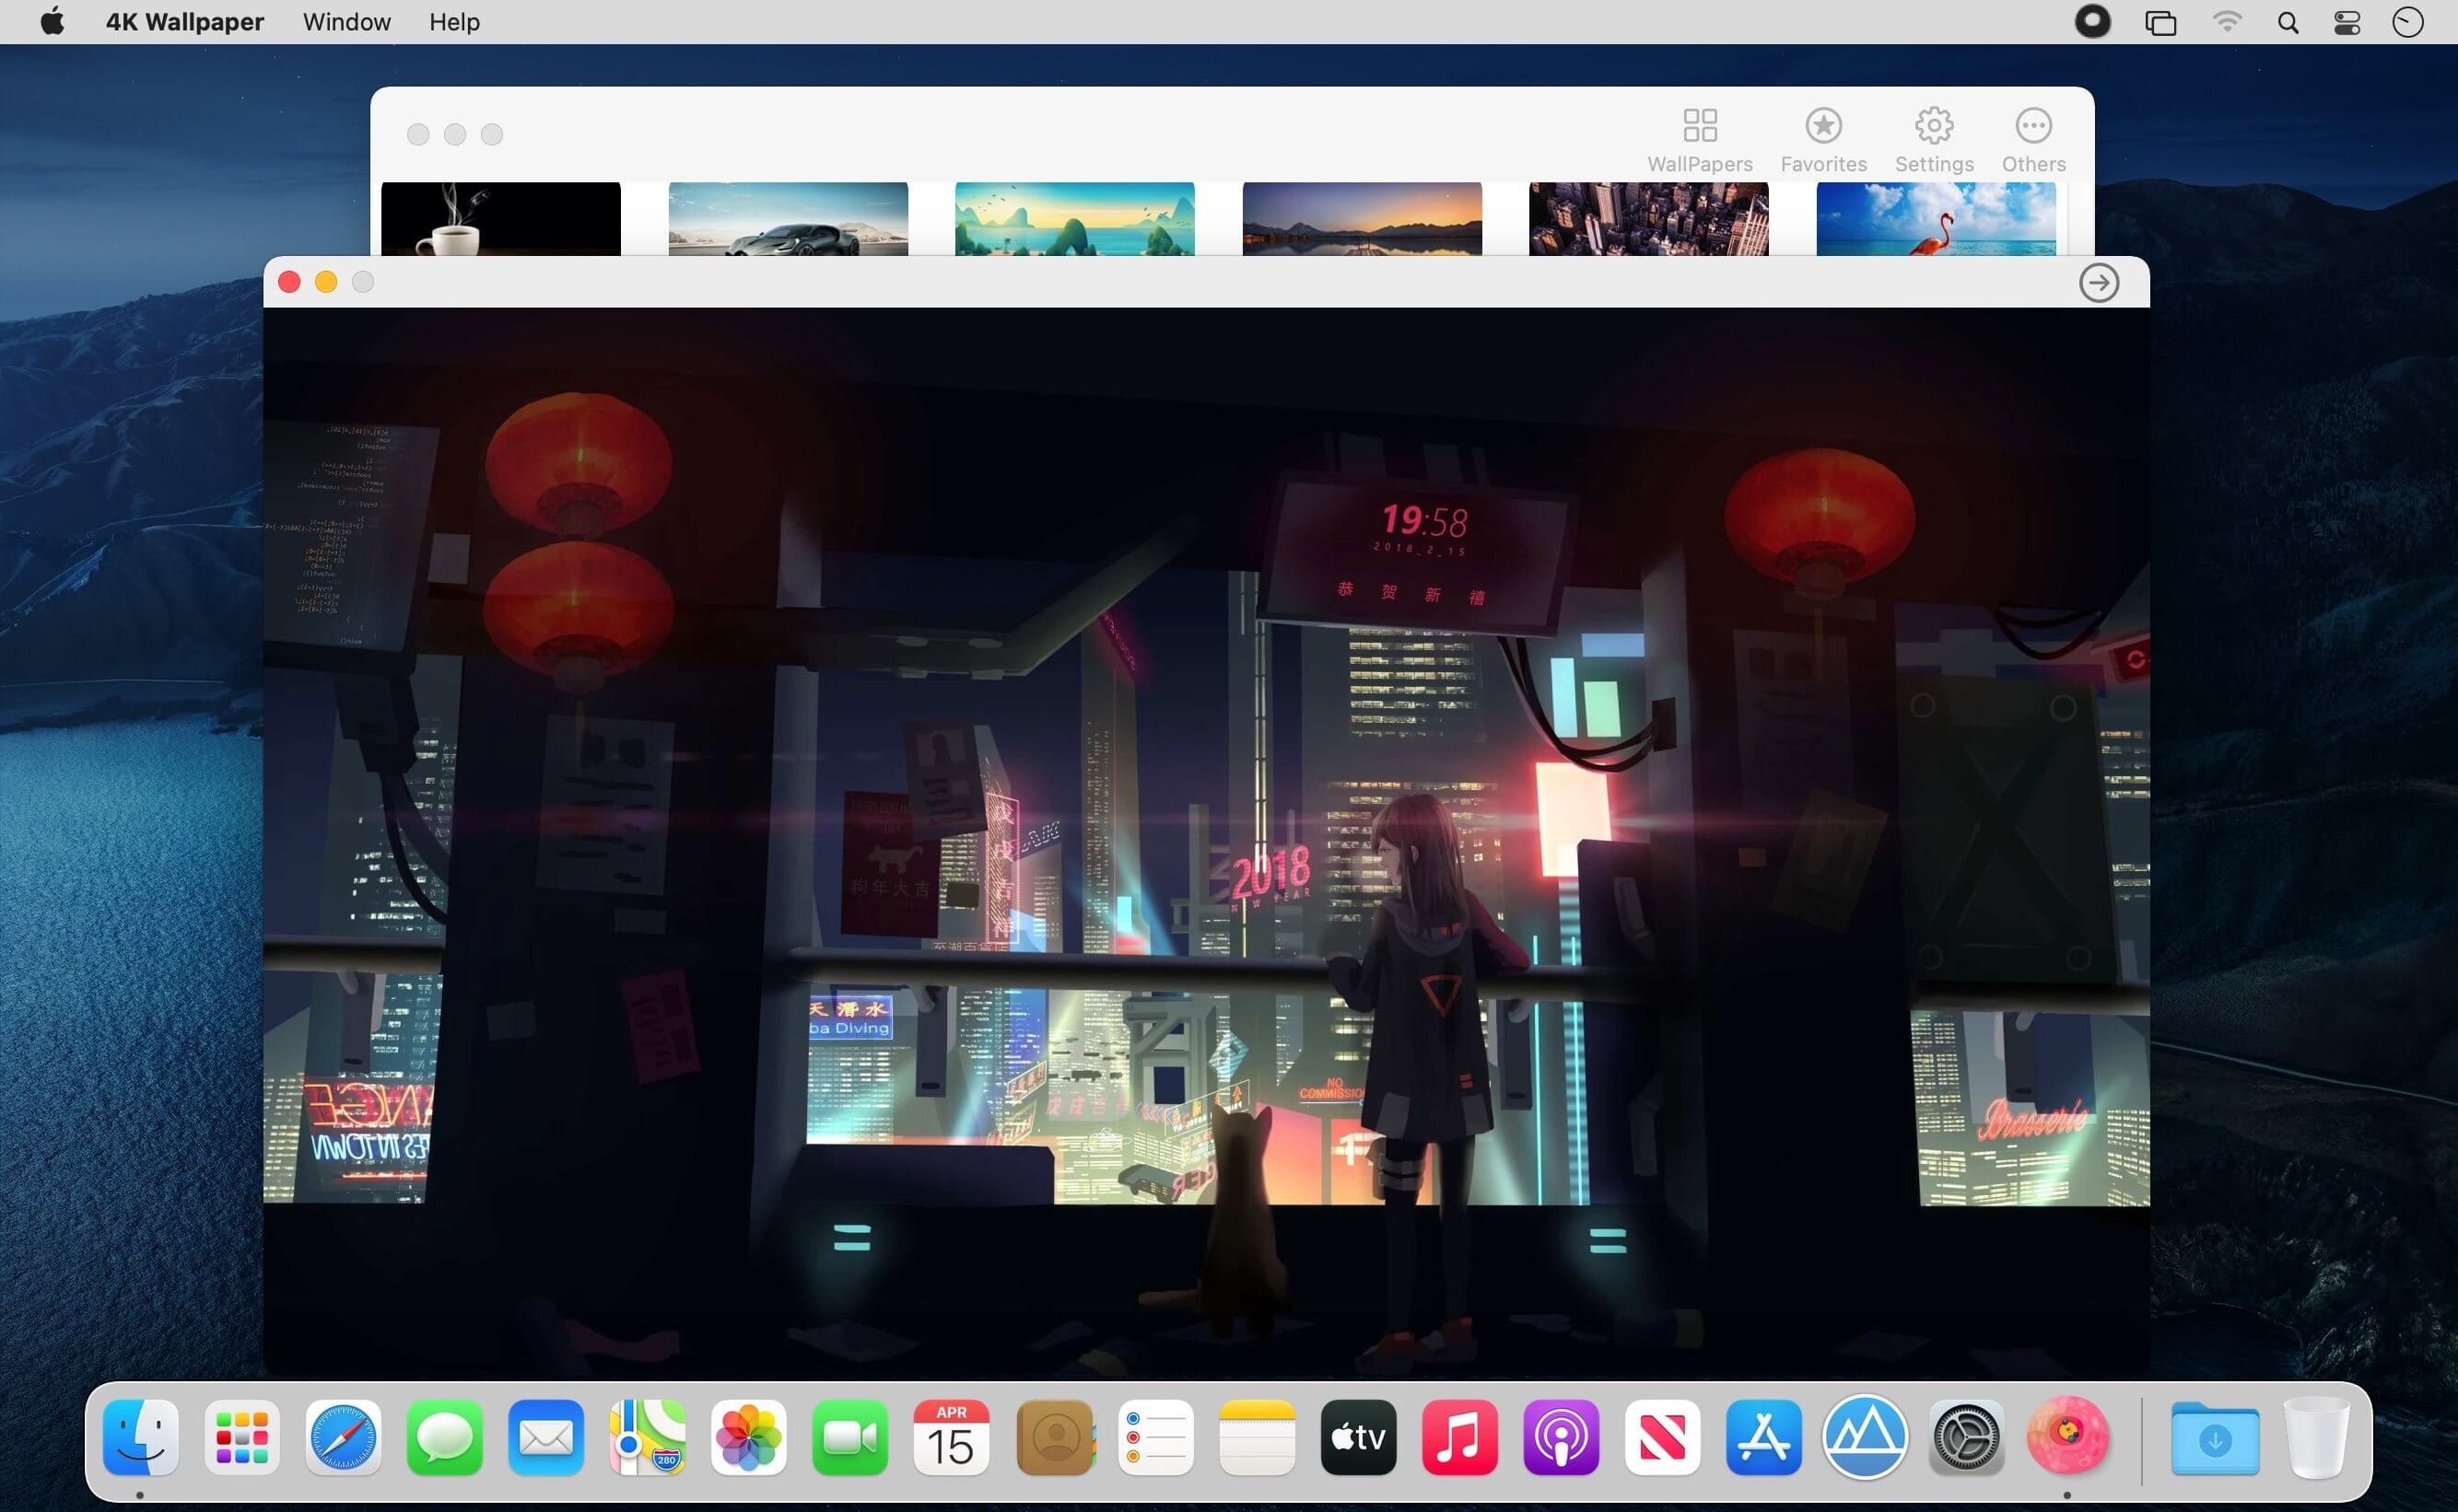Select the sports car wallpaper thumbnail
Image resolution: width=2458 pixels, height=1512 pixels.
click(788, 218)
